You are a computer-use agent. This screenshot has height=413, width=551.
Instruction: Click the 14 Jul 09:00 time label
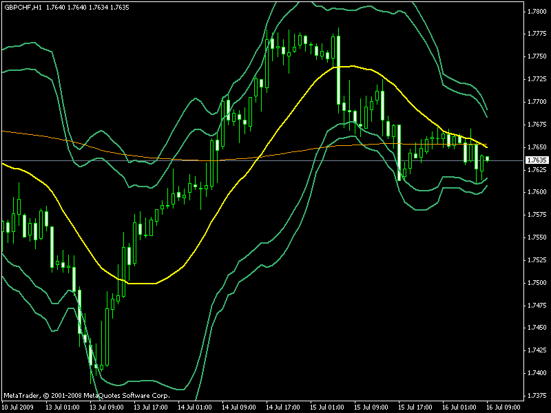(239, 407)
